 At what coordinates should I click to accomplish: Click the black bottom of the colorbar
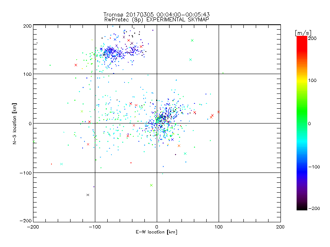302,208
